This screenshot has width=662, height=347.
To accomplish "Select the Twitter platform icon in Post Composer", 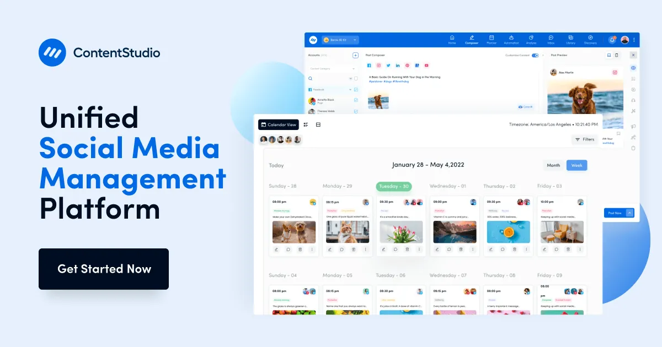I will (x=388, y=66).
